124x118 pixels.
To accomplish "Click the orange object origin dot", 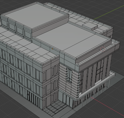I will [x=53, y=49].
